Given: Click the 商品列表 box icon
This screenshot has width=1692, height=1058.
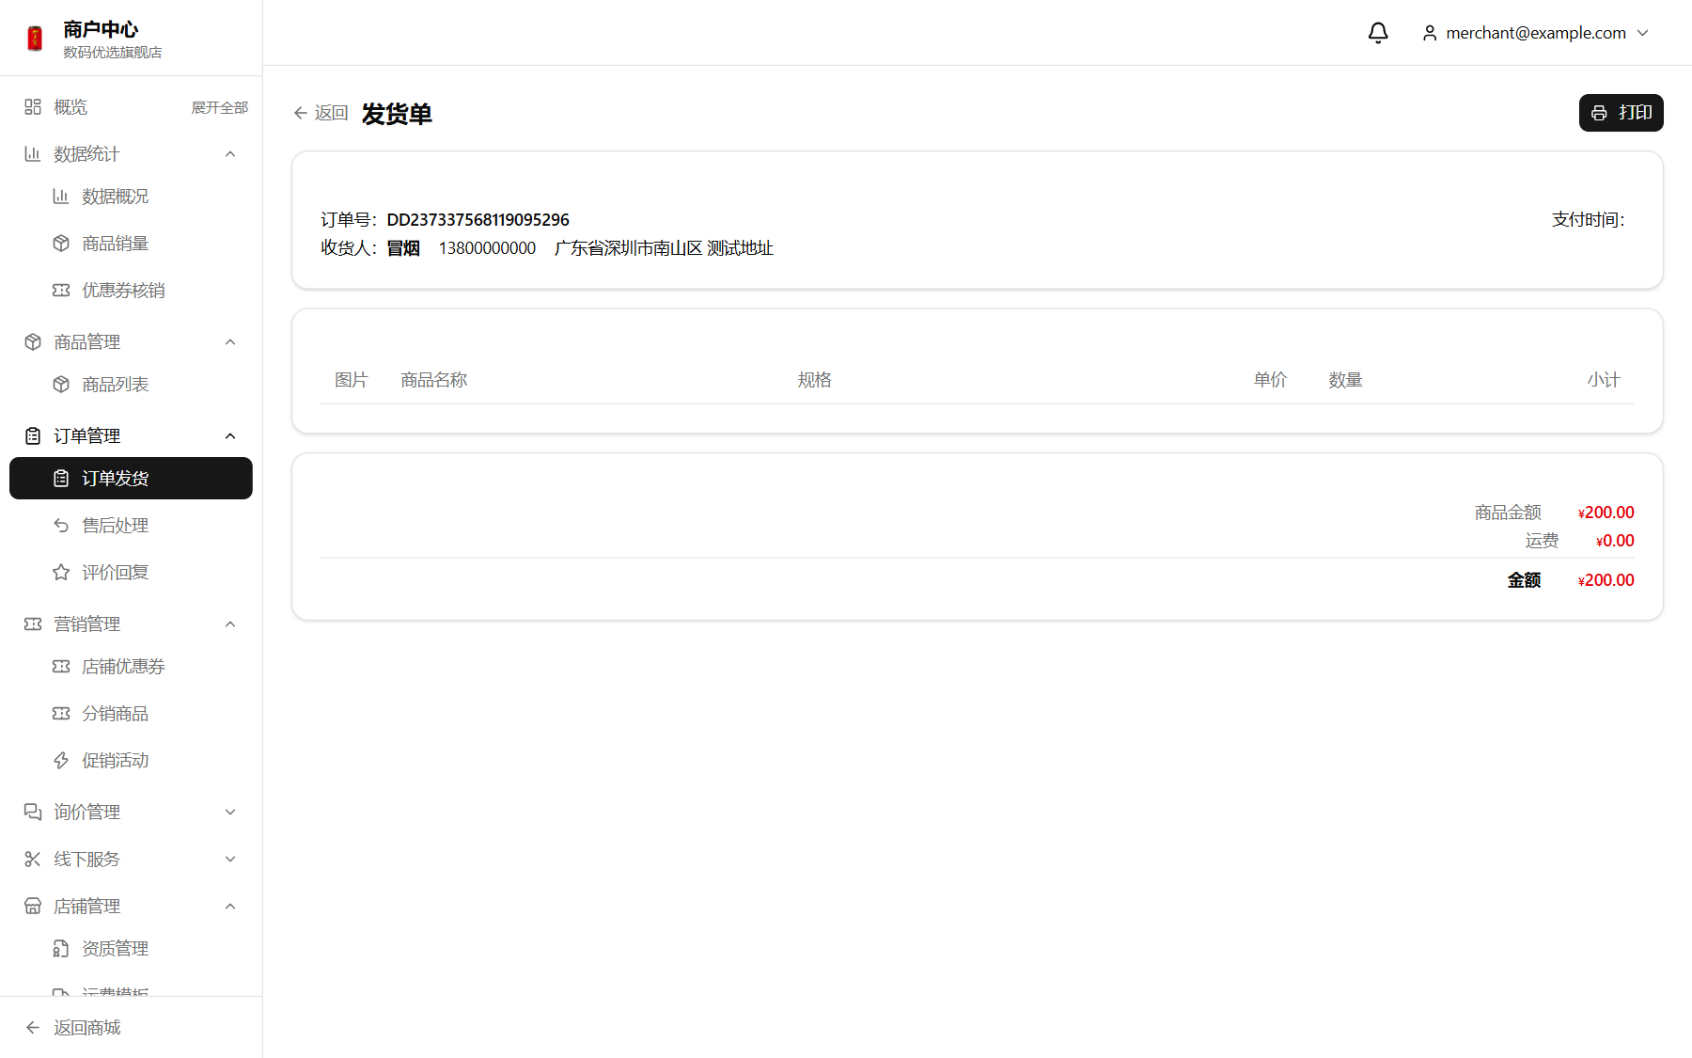Looking at the screenshot, I should 61,385.
